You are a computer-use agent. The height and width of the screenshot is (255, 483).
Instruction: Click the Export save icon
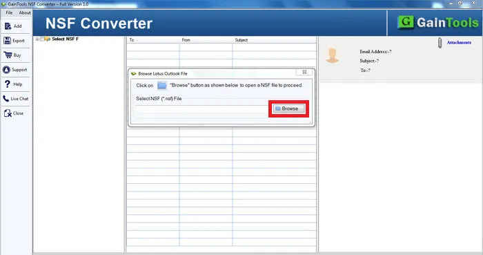(7, 40)
